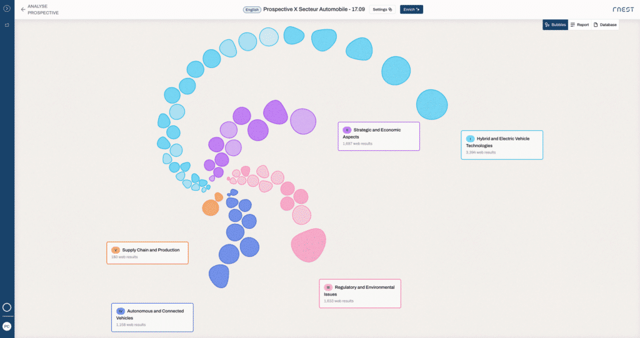Select the Hybrid and Electric Vehicle Technologies card
Screen dimensions: 640x338
(502, 145)
